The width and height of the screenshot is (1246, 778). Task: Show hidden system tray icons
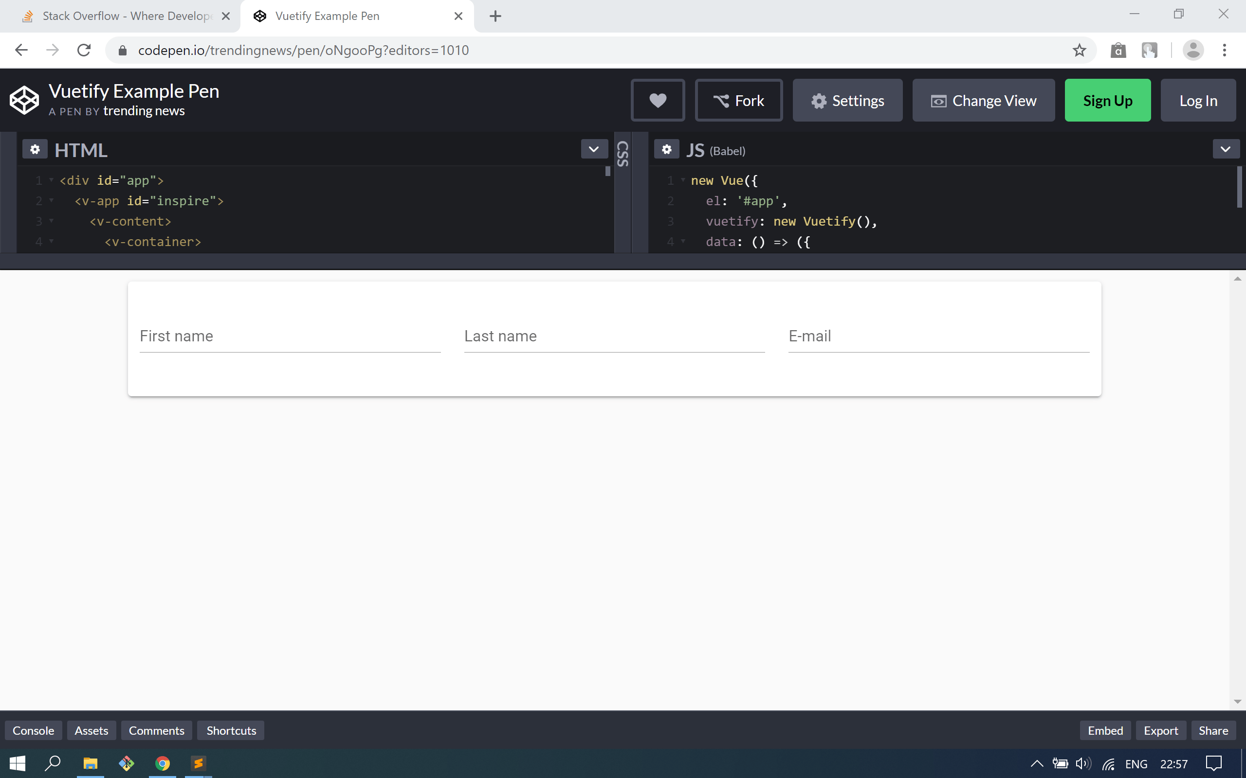pyautogui.click(x=1036, y=763)
